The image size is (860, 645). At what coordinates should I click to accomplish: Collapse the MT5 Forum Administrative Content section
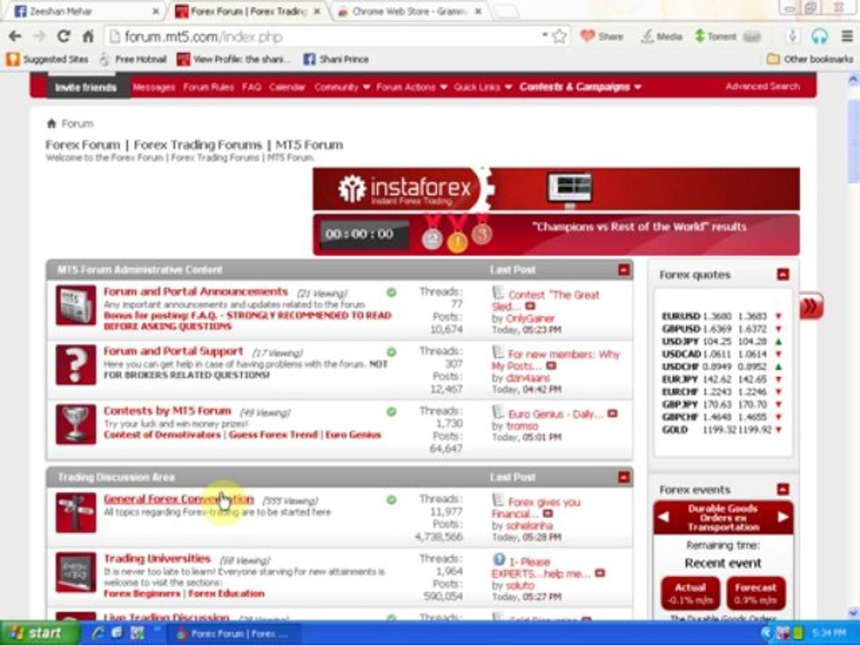tap(623, 270)
